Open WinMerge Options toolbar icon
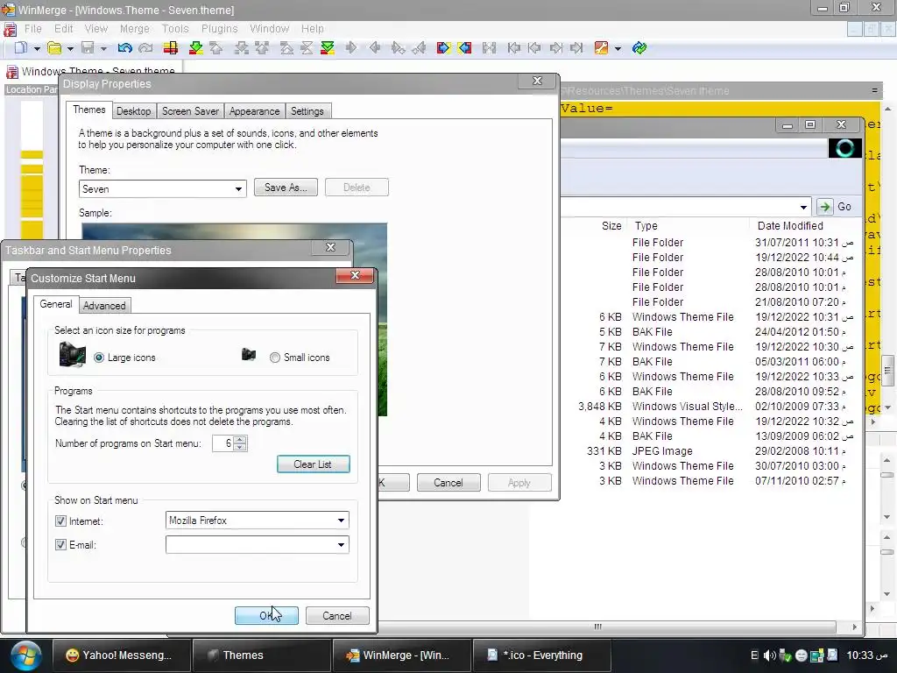The width and height of the screenshot is (897, 673). pos(601,48)
